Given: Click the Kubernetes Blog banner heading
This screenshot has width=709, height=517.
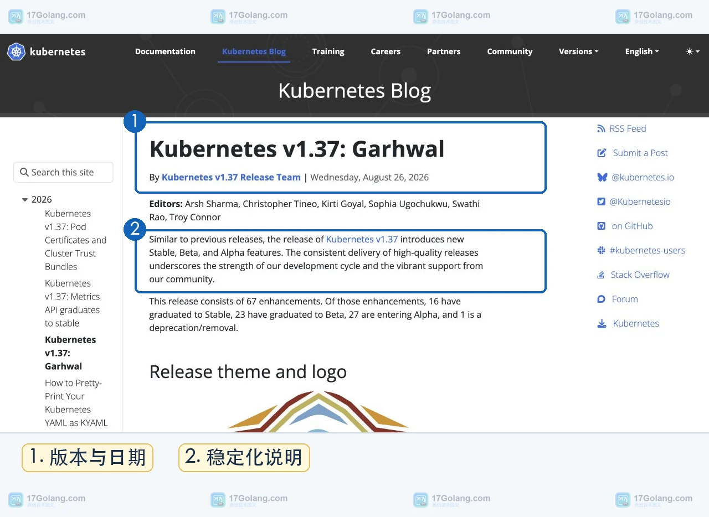Looking at the screenshot, I should tap(354, 90).
